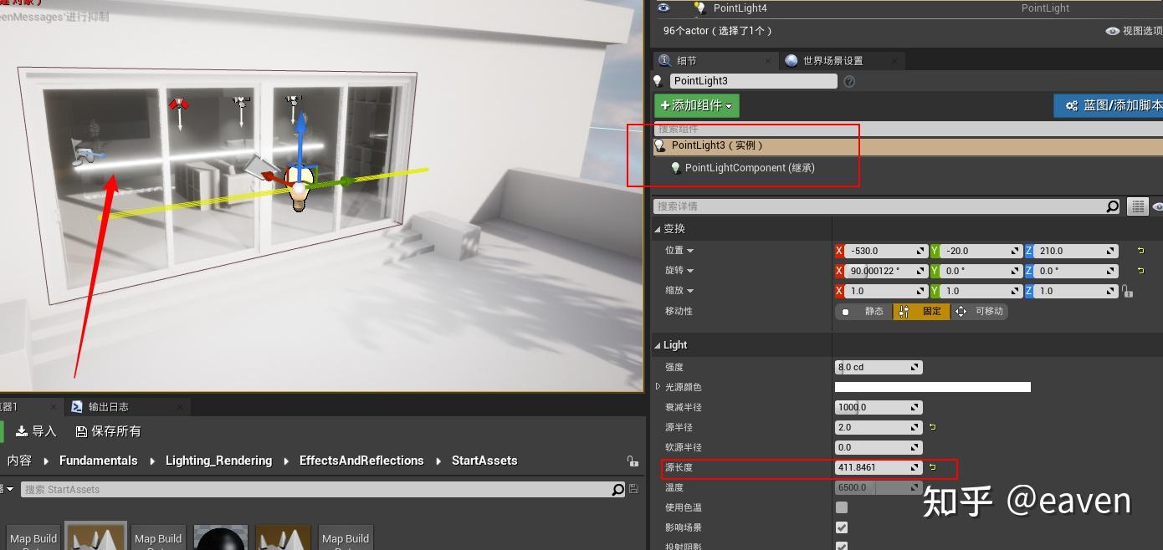Edit the scale Y value field

click(981, 291)
